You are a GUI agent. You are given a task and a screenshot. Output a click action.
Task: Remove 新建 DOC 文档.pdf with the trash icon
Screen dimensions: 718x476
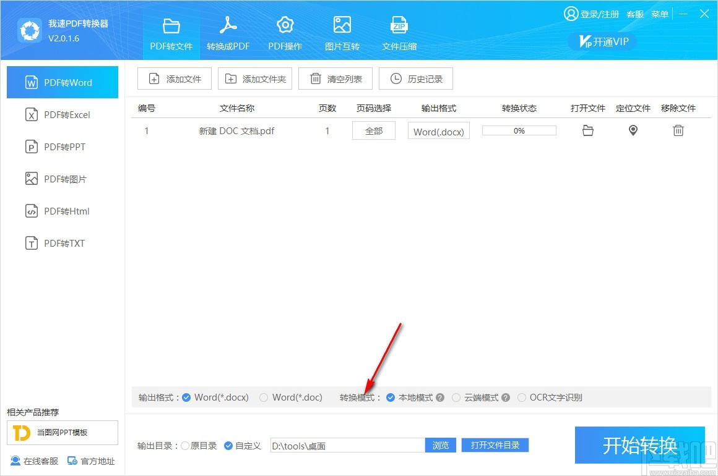point(678,130)
